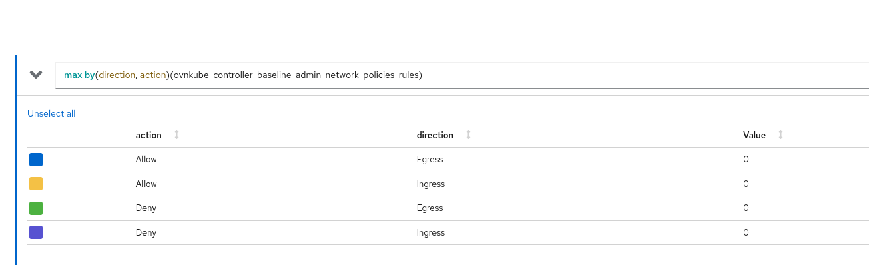The image size is (869, 265).
Task: Select the Ingress cell in the yellow series row
Action: click(430, 184)
